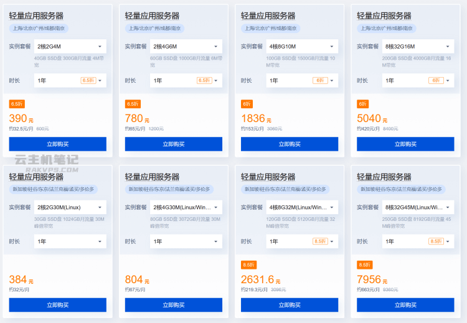
Task: Click the 上海/北京/广州/成都/南京 tag in the 8核32G16M card
Action: [x=387, y=28]
